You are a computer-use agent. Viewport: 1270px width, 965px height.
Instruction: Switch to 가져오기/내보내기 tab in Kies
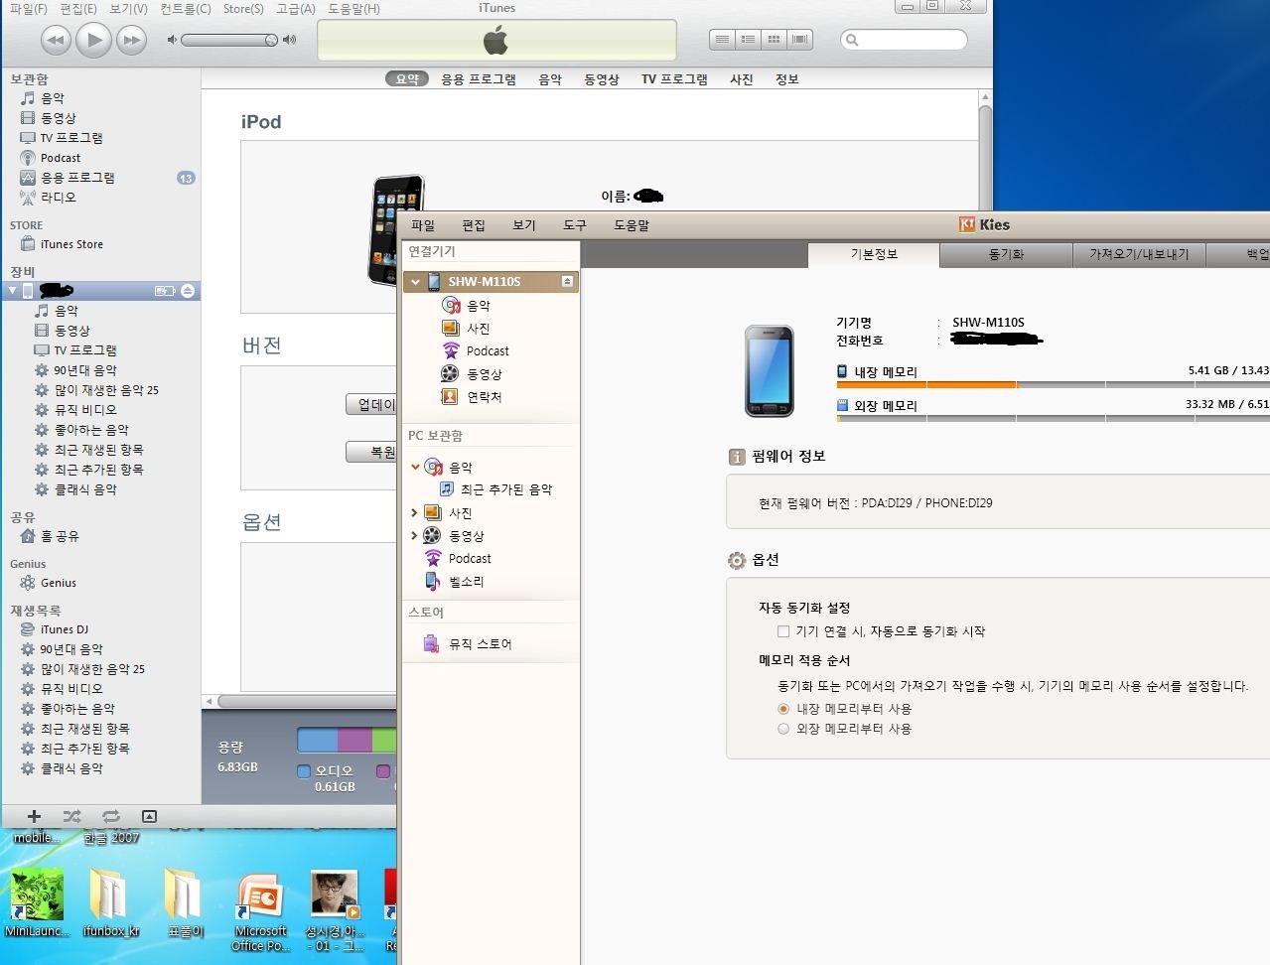coord(1139,255)
